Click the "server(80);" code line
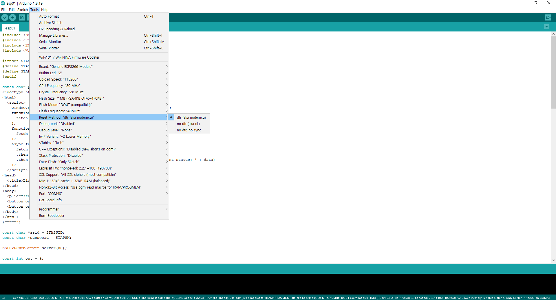Screen dimensions: 556x300 pyautogui.click(x=34, y=248)
